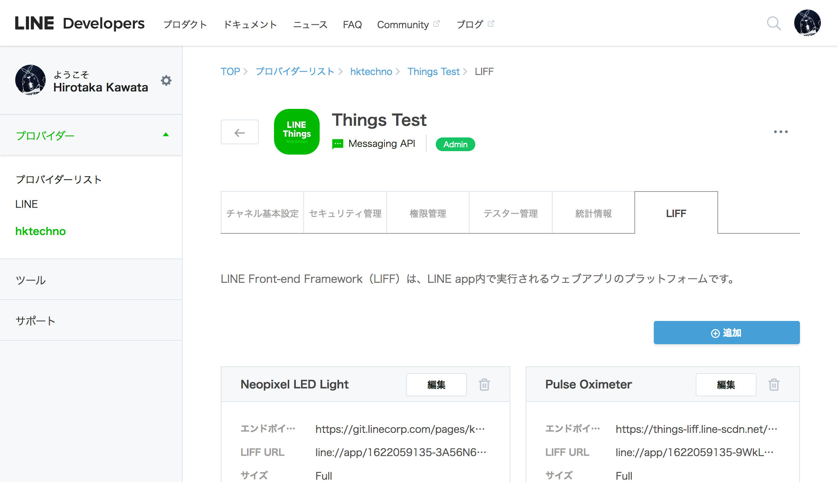Open the three-dots more options menu
The width and height of the screenshot is (838, 482).
[x=781, y=132]
